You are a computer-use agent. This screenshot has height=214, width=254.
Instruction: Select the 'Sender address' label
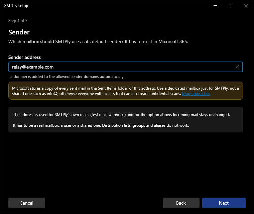tap(24, 57)
